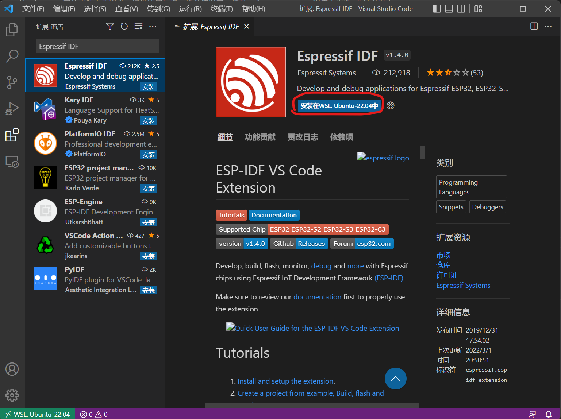Open the 仓库 repository link

point(443,265)
